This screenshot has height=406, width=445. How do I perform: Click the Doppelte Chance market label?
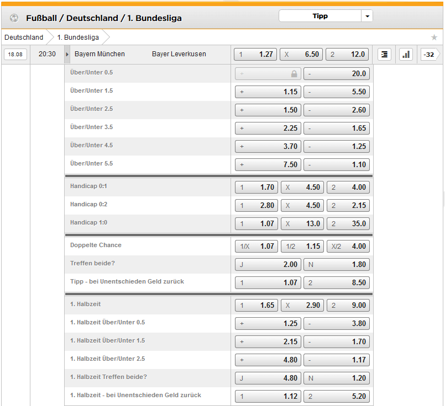pos(96,245)
